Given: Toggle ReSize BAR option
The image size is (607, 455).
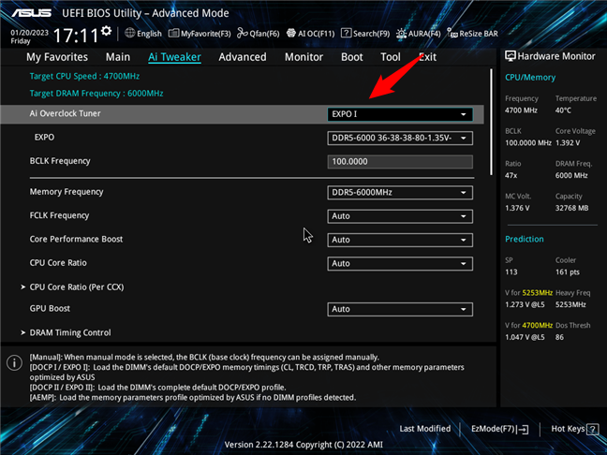Looking at the screenshot, I should point(472,34).
